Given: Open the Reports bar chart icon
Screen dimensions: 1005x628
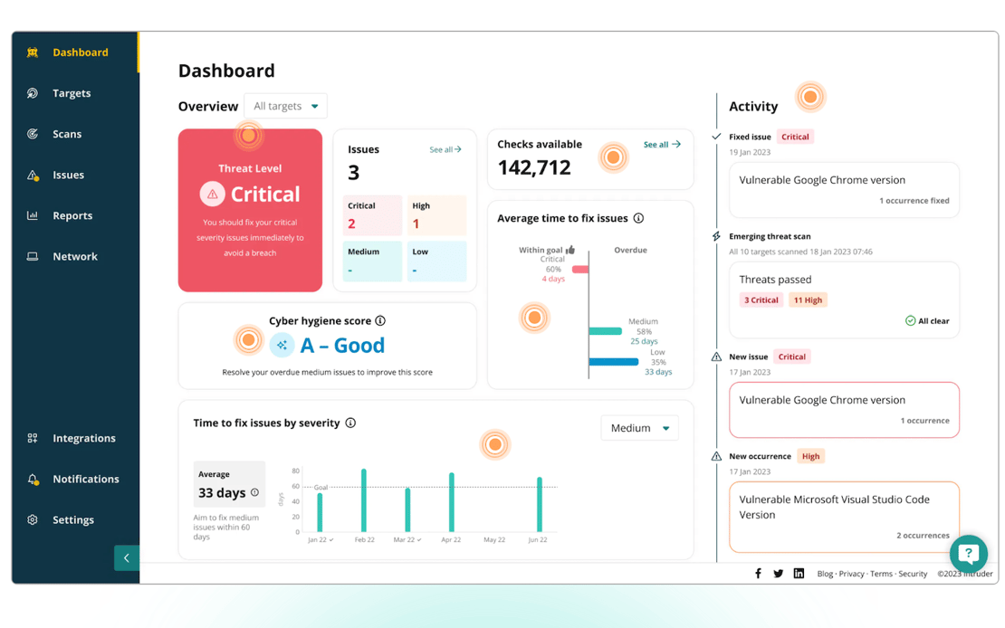Looking at the screenshot, I should 32,215.
